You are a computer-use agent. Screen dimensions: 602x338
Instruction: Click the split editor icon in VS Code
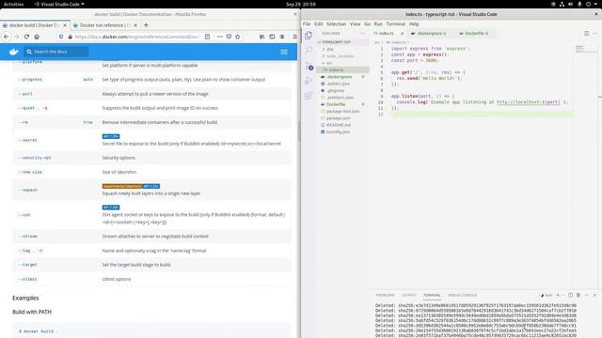coord(587,34)
